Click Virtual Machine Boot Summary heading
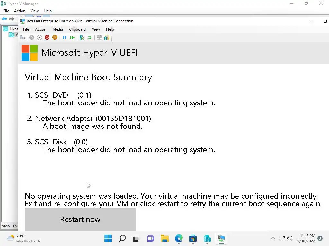 pyautogui.click(x=88, y=77)
